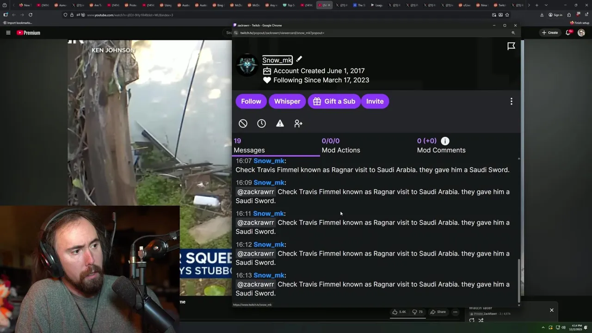Click the browser Sign in button
The height and width of the screenshot is (333, 592).
555,15
